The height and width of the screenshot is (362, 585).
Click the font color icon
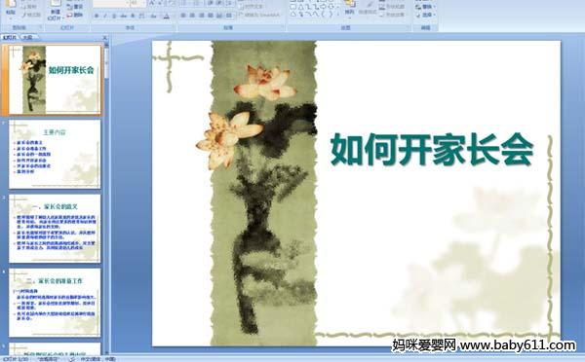[167, 16]
